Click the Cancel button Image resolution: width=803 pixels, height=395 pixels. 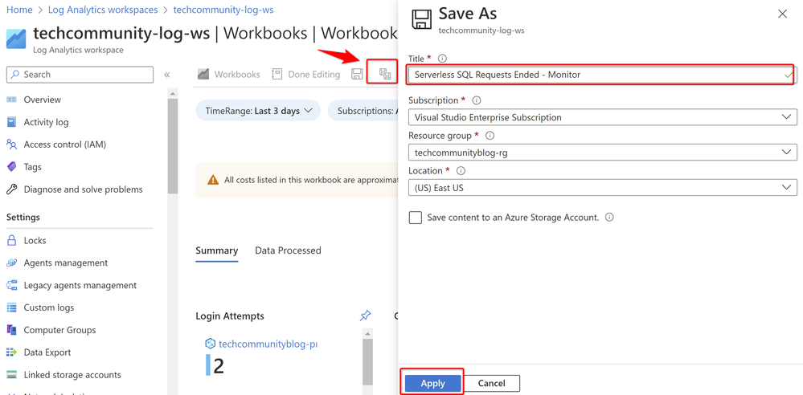click(492, 383)
